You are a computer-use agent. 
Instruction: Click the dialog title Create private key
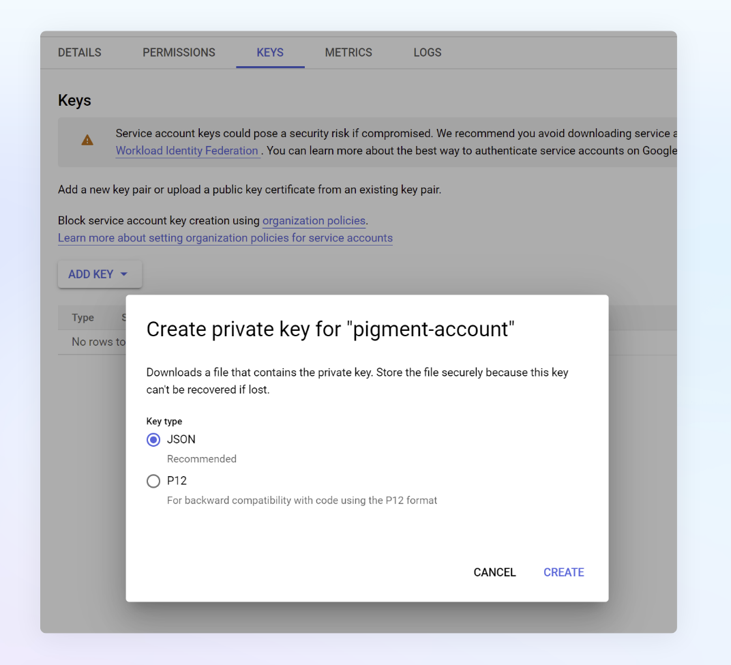331,329
